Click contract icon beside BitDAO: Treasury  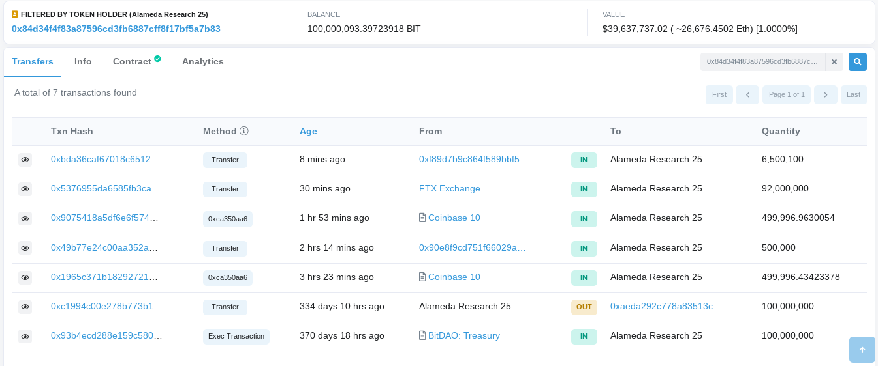click(x=422, y=335)
